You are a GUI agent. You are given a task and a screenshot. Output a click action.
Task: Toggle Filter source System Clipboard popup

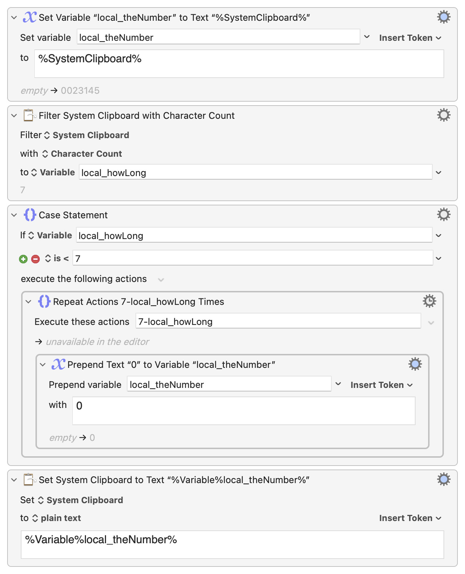point(86,135)
